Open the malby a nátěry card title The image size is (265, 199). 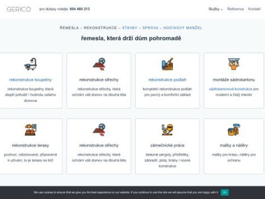point(234,145)
